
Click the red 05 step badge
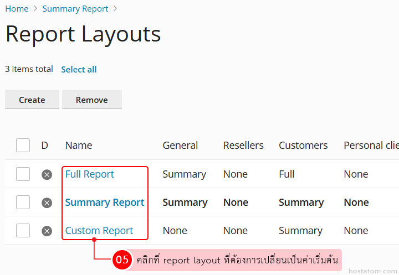click(x=122, y=260)
